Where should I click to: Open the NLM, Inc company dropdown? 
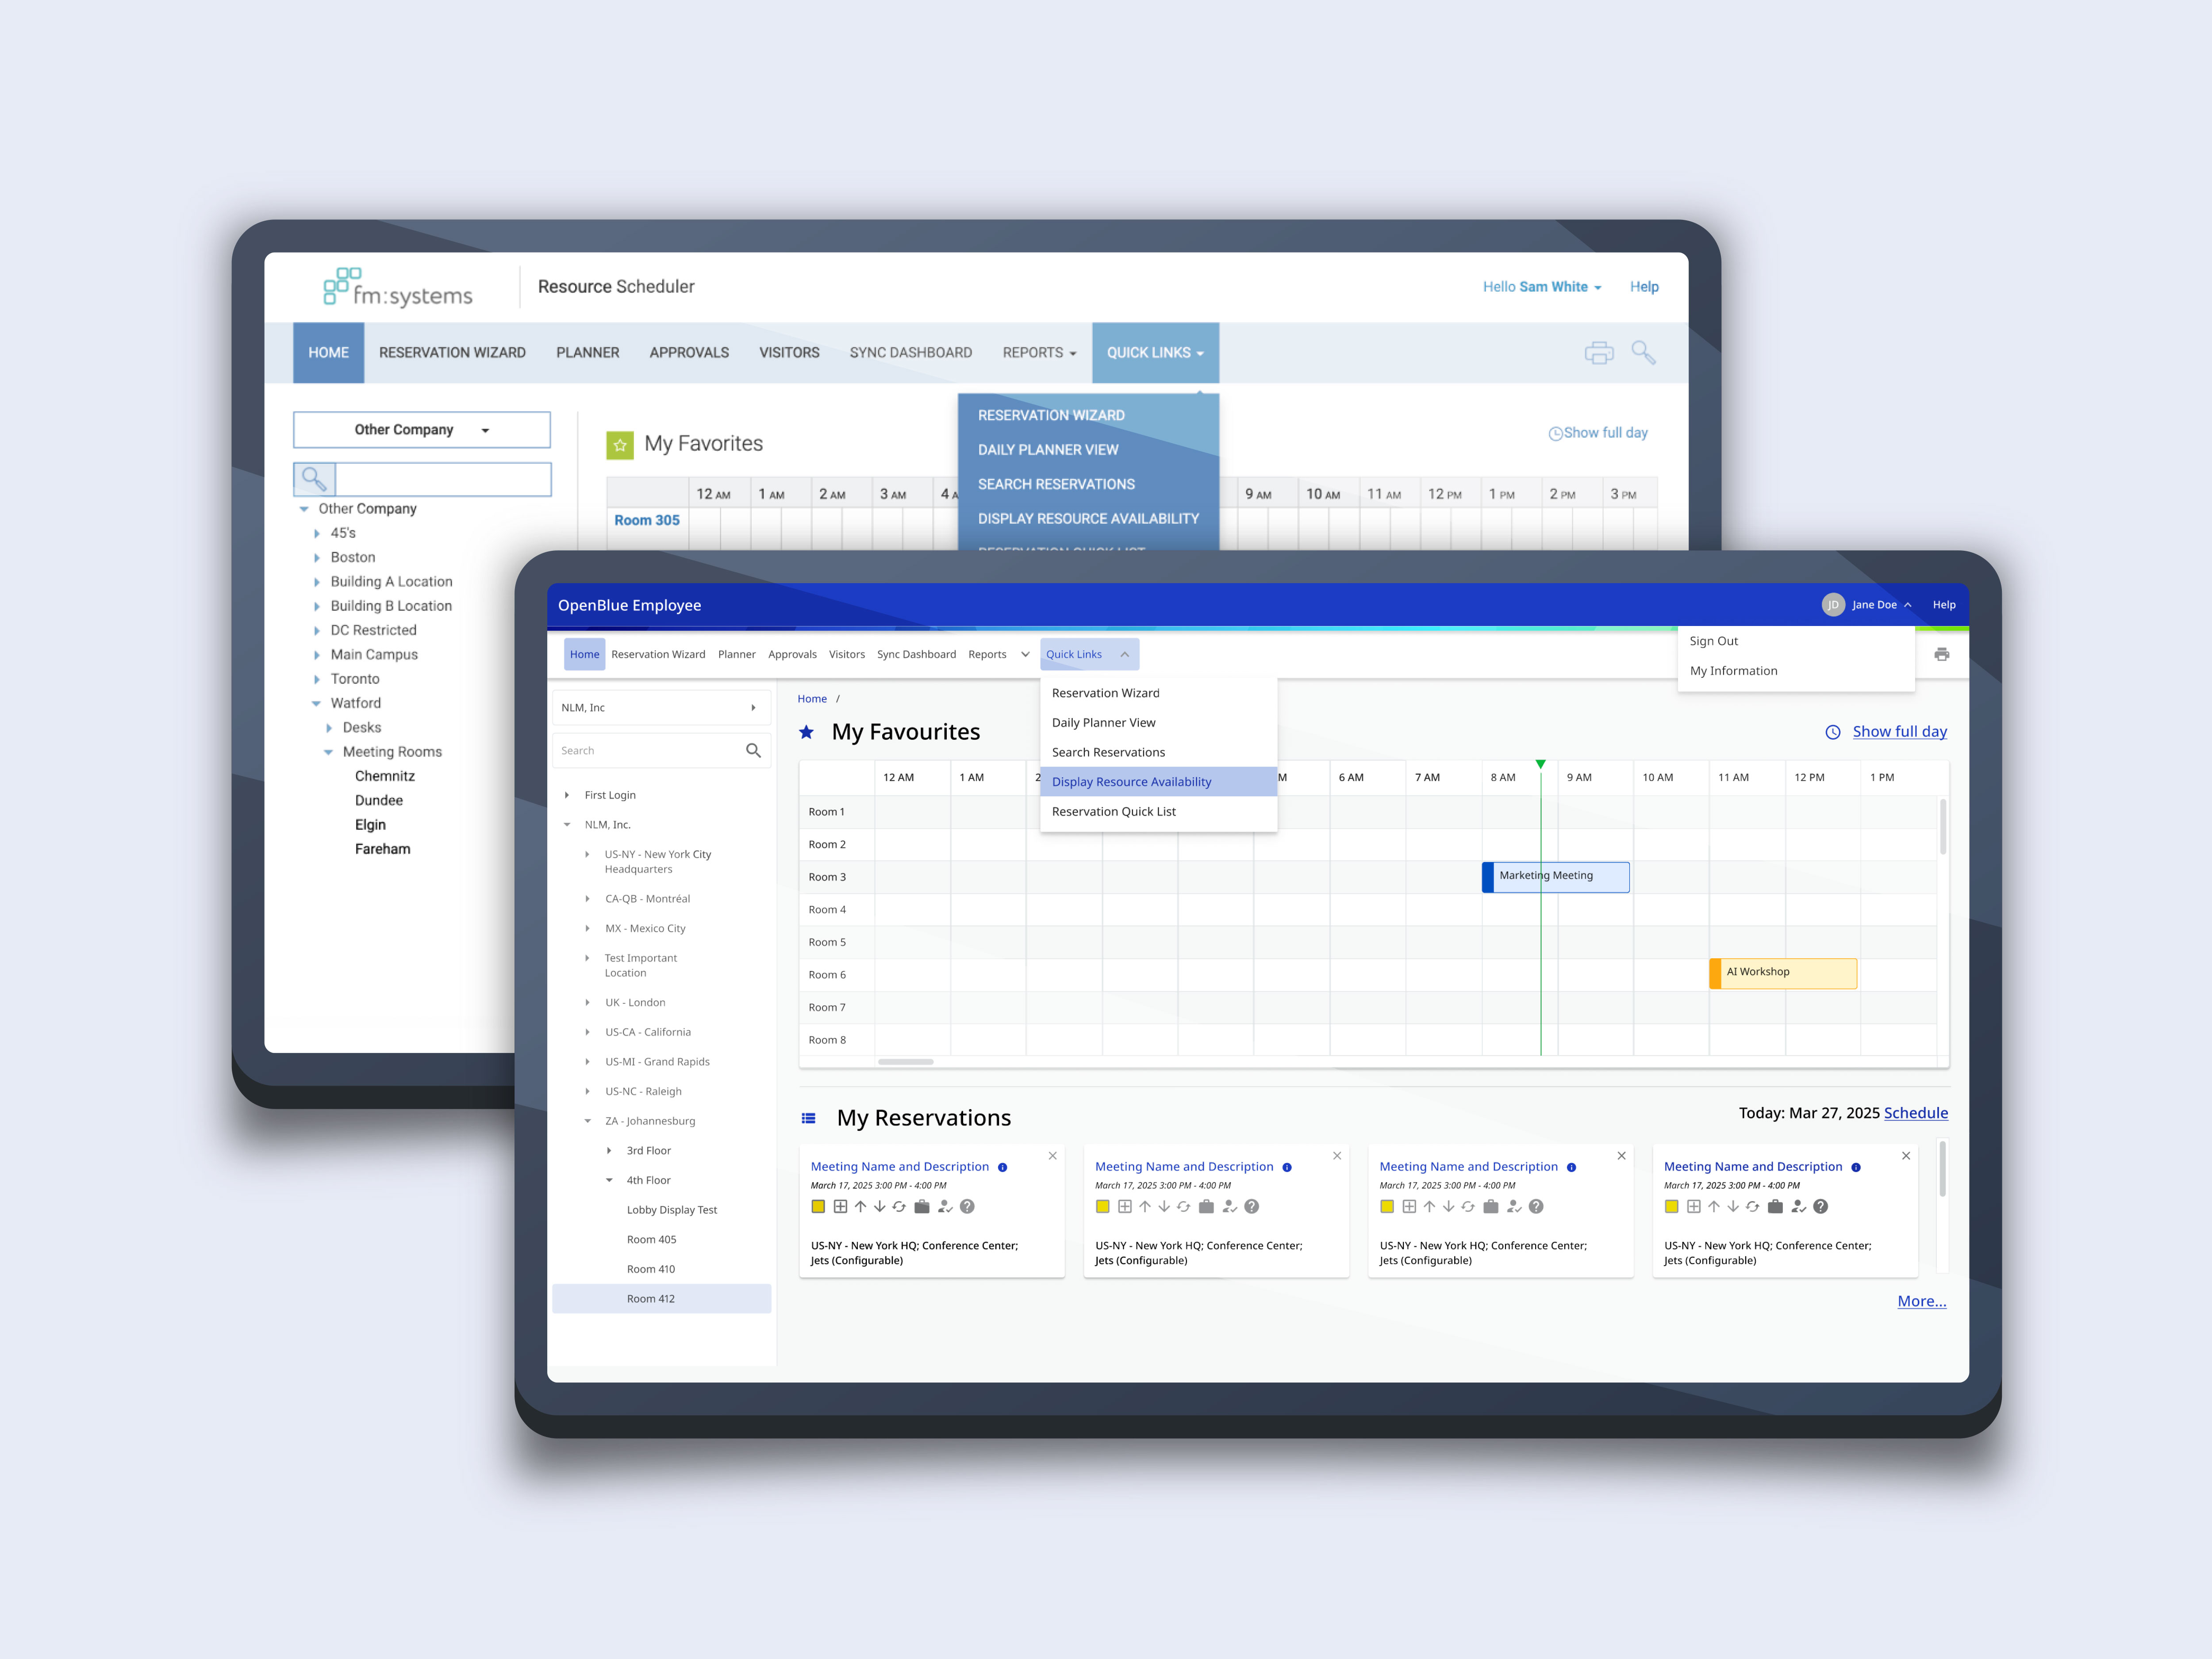pyautogui.click(x=661, y=708)
